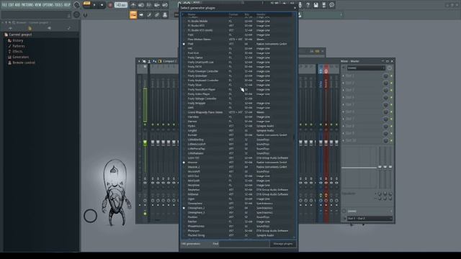Click the chain link icon in toolbar
The height and width of the screenshot is (259, 461).
pos(157,14)
